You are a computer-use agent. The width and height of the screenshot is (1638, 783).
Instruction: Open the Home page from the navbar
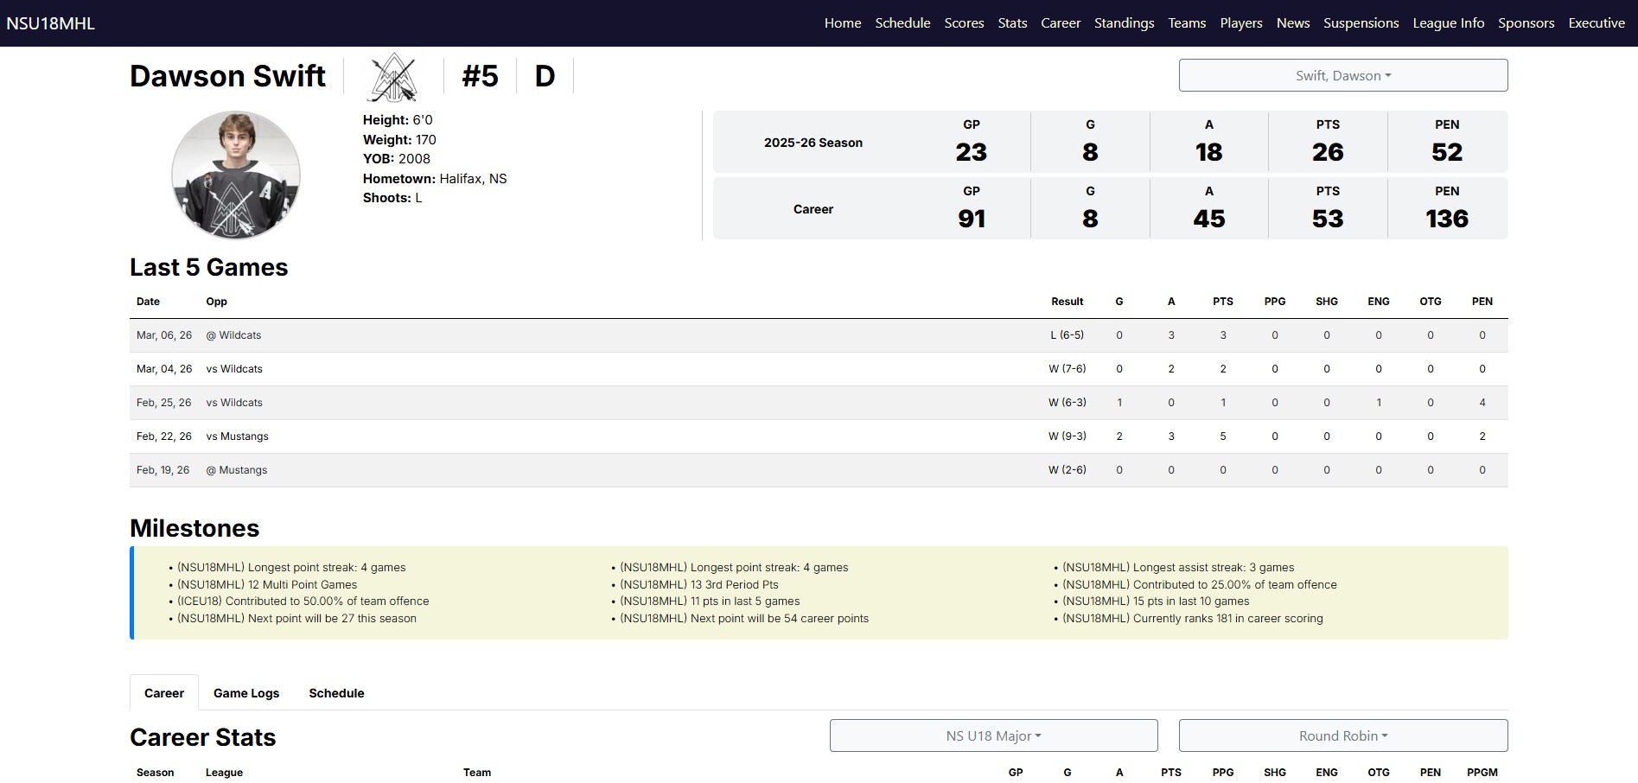click(842, 23)
